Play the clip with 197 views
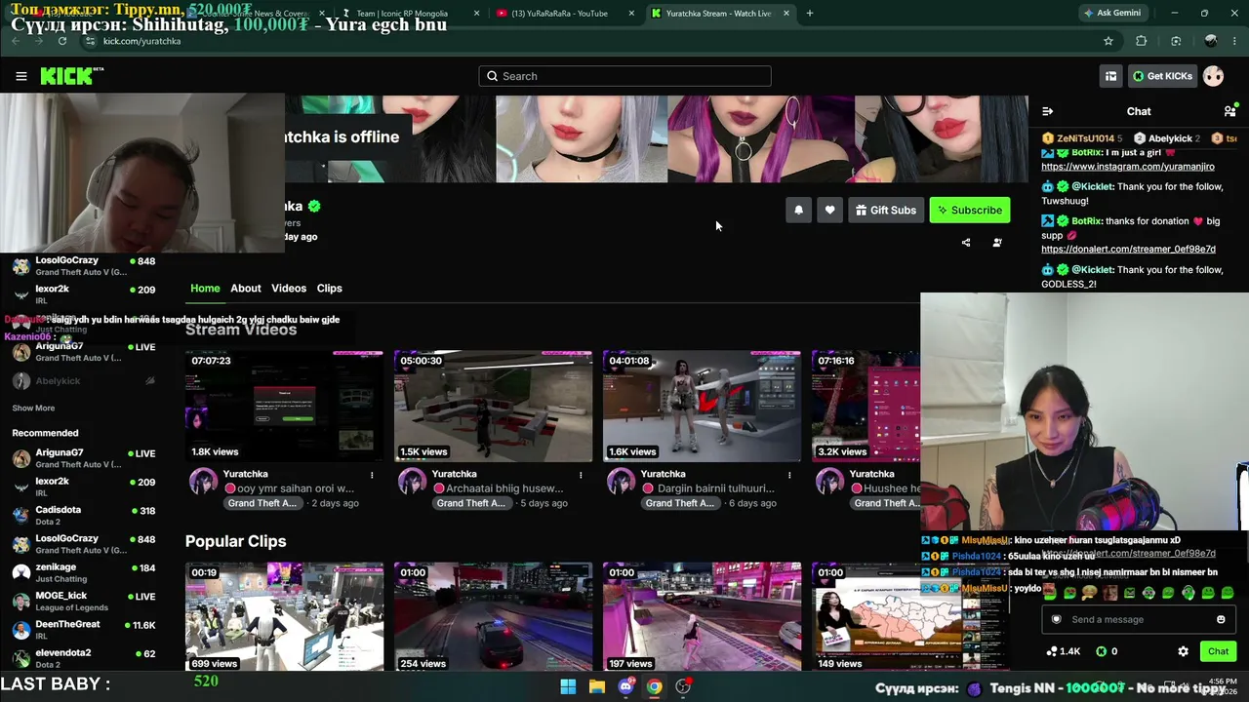 point(702,616)
